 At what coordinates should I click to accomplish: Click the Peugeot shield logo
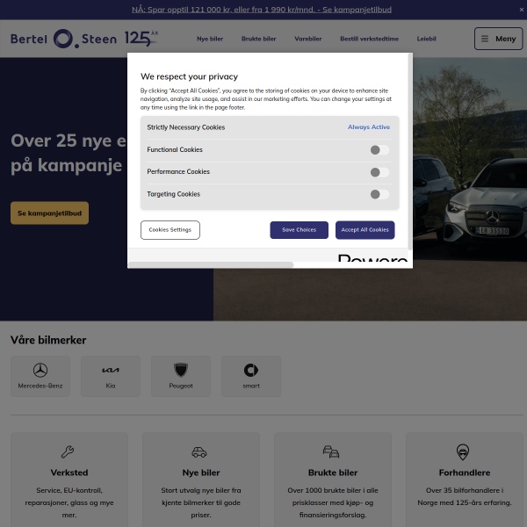coord(181,370)
